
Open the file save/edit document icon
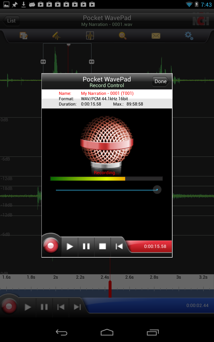(x=24, y=36)
